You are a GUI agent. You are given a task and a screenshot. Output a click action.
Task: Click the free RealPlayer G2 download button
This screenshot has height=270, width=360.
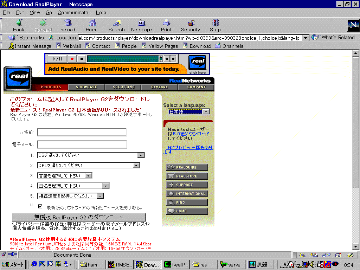pyautogui.click(x=79, y=217)
